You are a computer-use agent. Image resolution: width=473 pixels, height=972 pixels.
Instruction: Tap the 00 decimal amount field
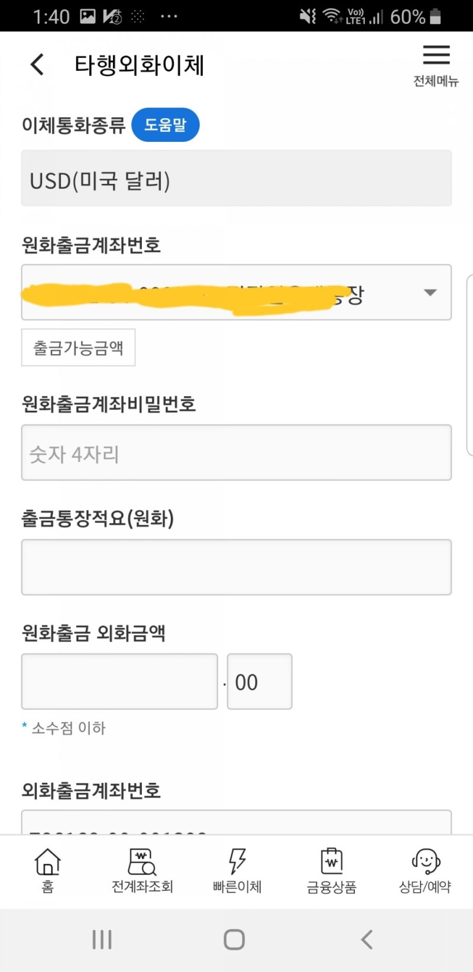tap(260, 681)
